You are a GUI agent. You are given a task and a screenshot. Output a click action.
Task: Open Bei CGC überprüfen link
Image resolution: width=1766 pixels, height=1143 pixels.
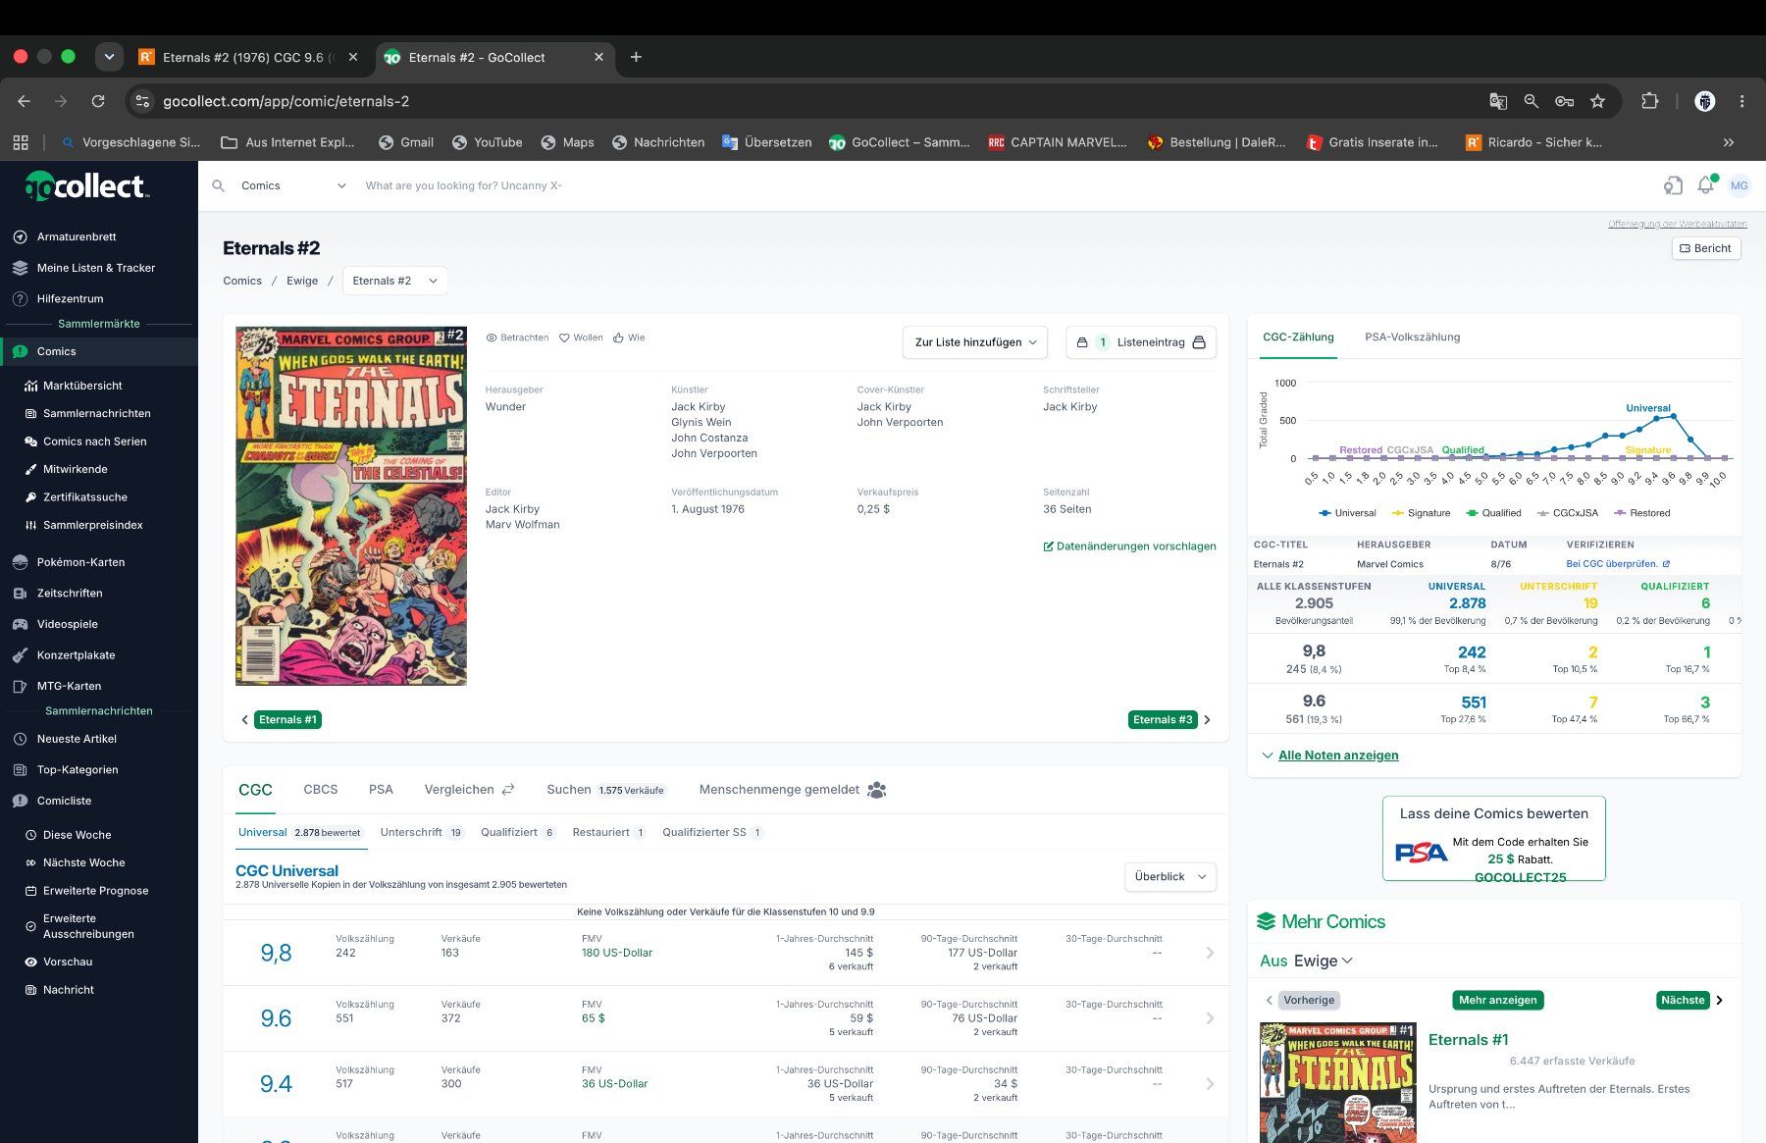pos(1618,564)
